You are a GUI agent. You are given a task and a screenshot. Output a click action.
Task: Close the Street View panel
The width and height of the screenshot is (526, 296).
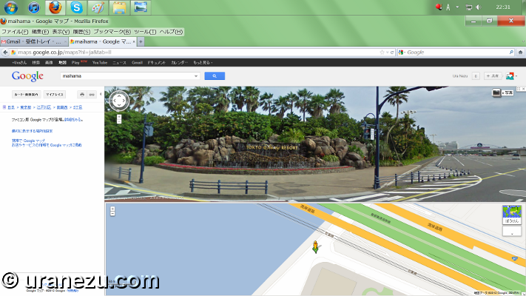click(523, 89)
